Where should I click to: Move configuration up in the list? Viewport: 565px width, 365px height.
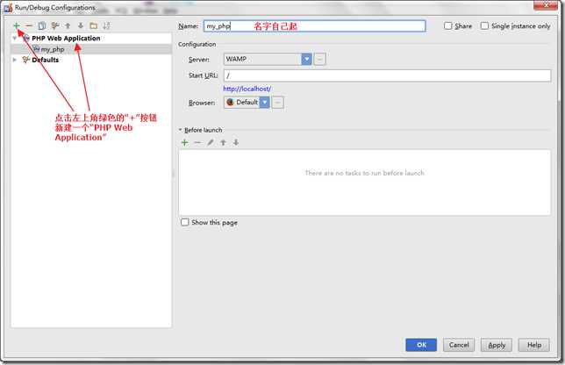click(68, 25)
